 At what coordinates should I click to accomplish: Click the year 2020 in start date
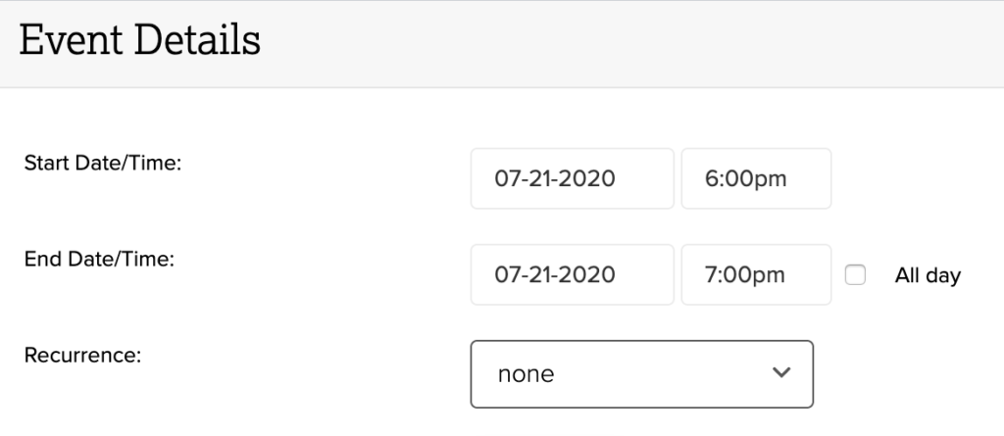pyautogui.click(x=591, y=179)
